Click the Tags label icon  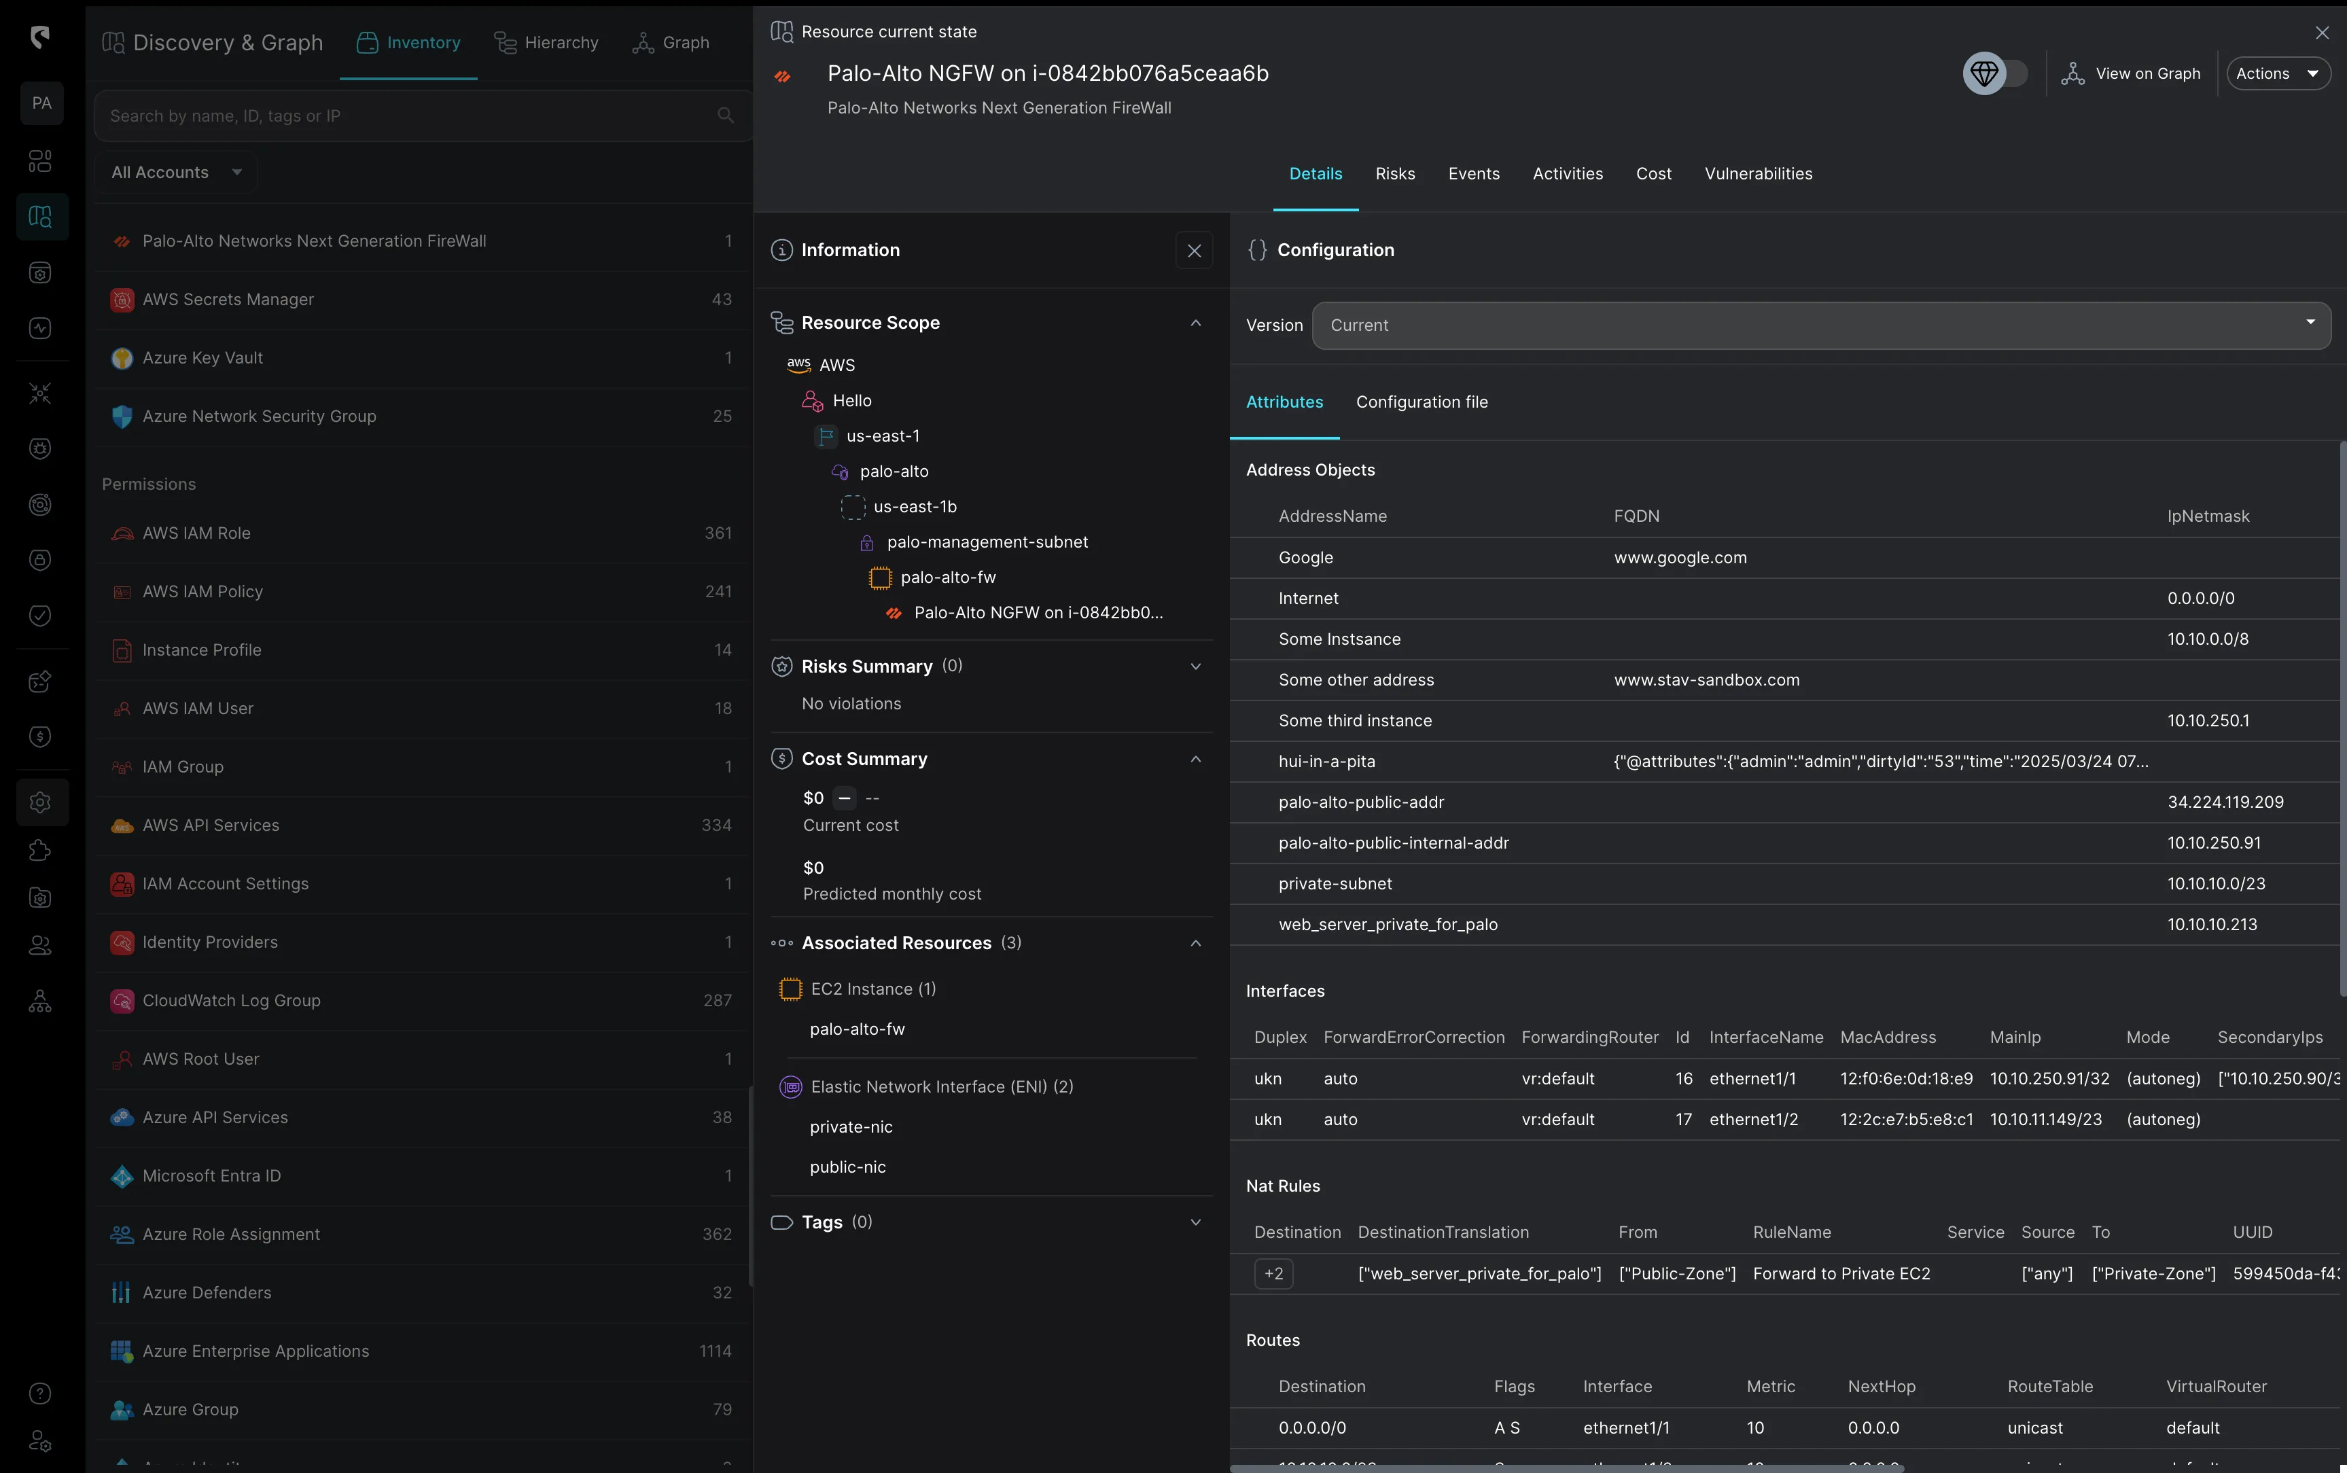(x=781, y=1222)
